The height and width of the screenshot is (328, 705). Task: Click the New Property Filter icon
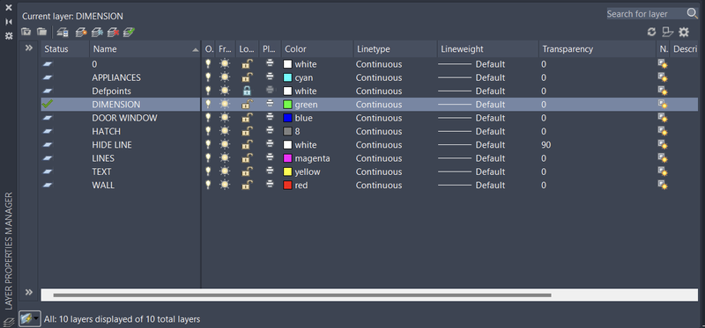[26, 32]
